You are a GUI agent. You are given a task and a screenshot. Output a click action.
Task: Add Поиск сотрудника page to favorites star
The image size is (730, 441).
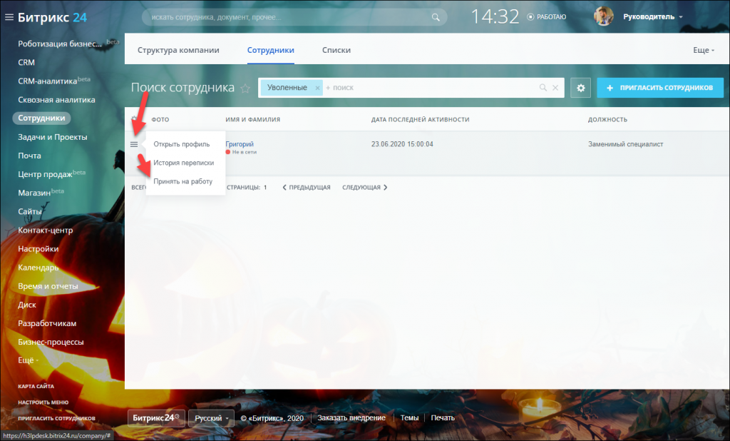coord(245,88)
